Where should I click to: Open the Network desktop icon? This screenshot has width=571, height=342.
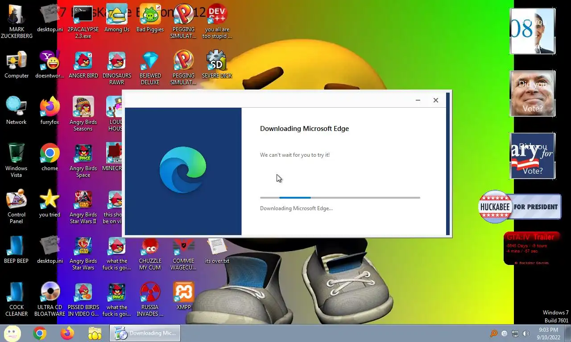coord(17,110)
